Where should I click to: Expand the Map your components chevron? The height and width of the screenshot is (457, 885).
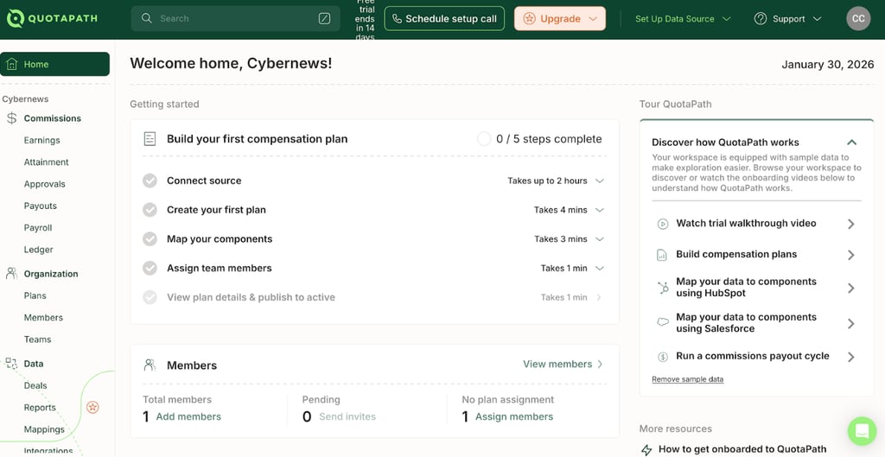[x=600, y=239]
